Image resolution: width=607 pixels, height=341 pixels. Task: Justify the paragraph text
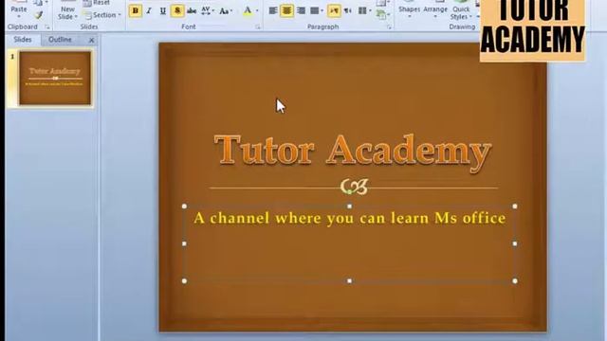click(x=315, y=10)
